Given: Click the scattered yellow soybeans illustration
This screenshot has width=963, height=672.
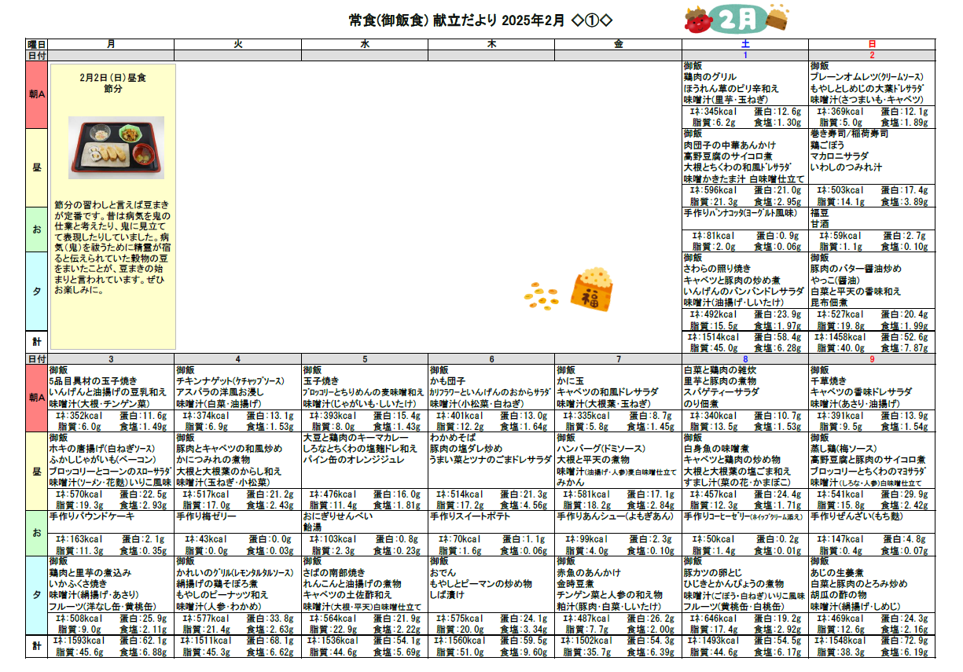Looking at the screenshot, I should pos(542,297).
